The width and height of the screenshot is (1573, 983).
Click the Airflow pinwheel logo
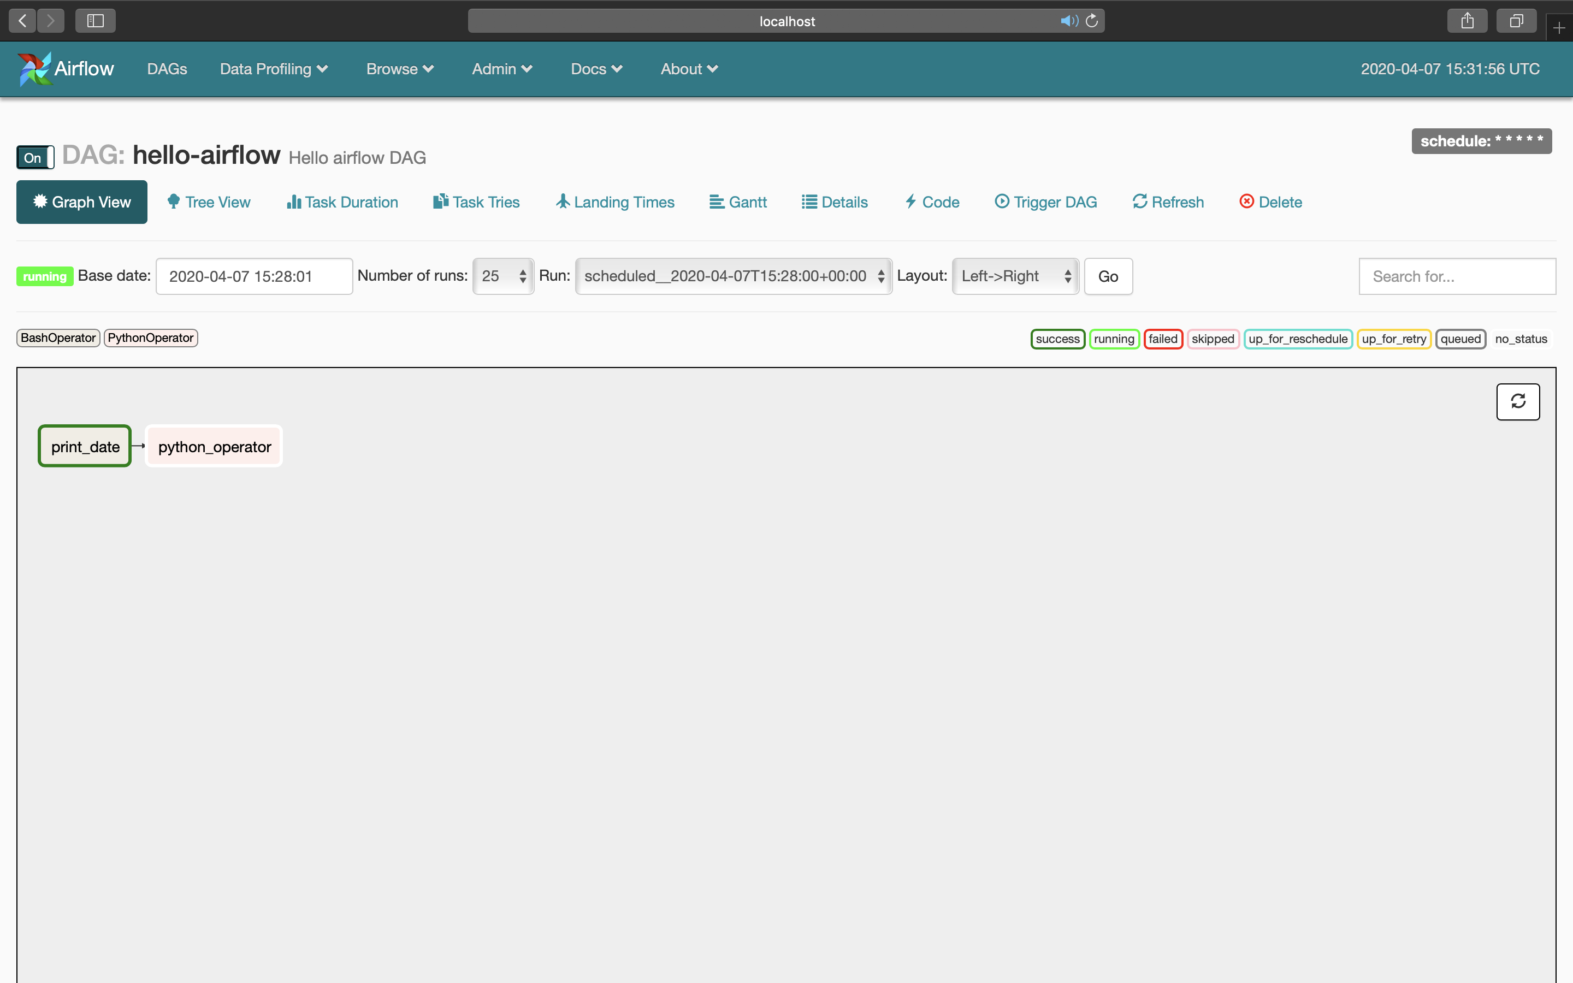tap(34, 69)
